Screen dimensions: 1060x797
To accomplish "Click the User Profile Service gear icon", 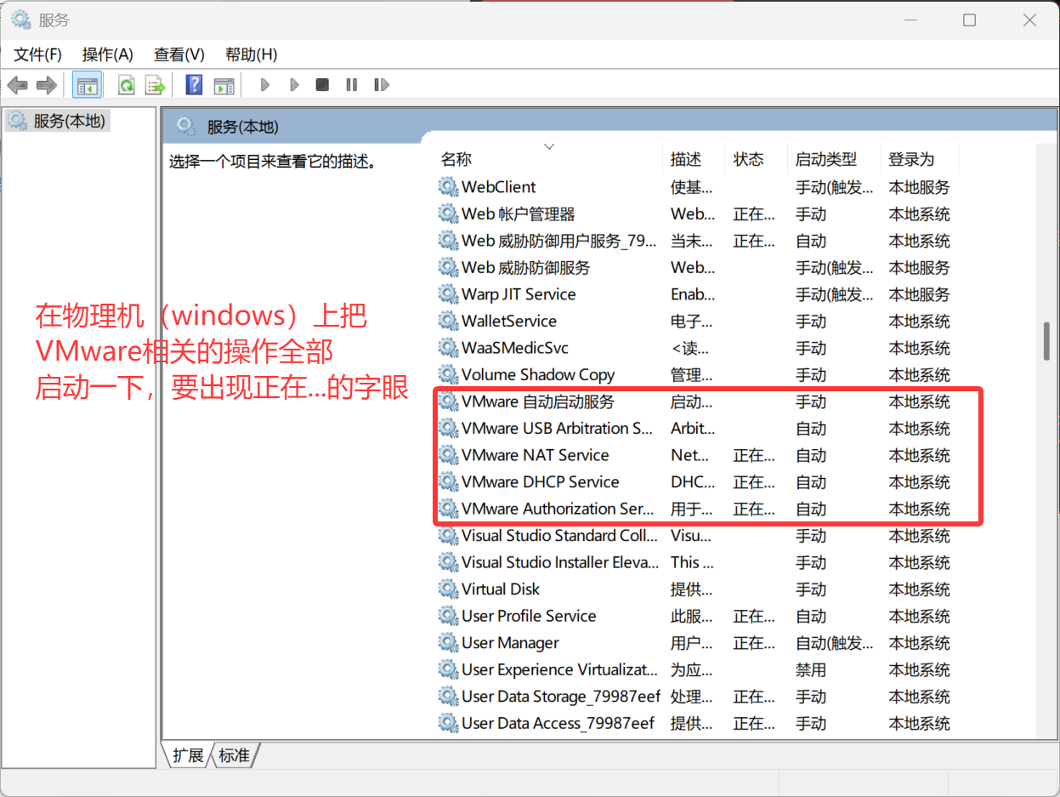I will point(448,616).
